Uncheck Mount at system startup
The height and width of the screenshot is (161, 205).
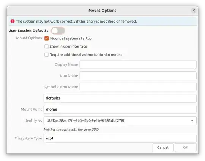46,38
